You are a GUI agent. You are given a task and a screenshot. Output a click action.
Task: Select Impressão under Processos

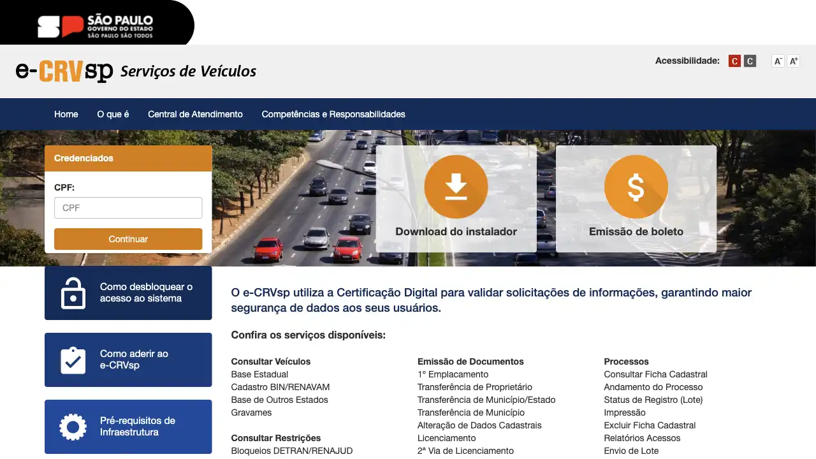(x=625, y=412)
